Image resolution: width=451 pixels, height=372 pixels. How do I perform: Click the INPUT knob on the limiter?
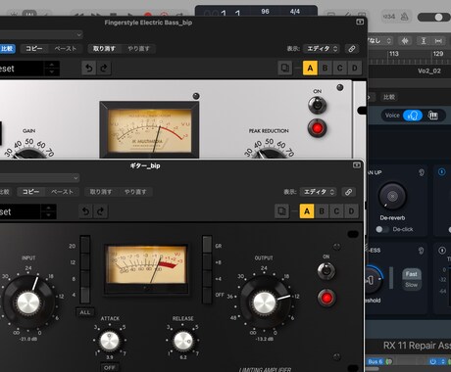point(28,302)
